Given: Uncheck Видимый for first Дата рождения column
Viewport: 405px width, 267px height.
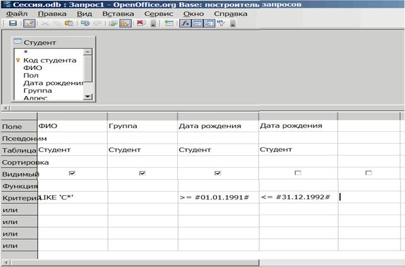Looking at the screenshot, I should tap(218, 173).
